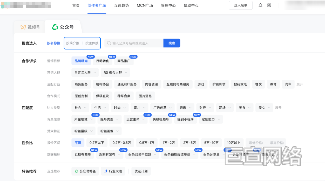Screen dimensions: 325x181
Task: Open the 粉丝画像 dropdown
Action: point(109,131)
